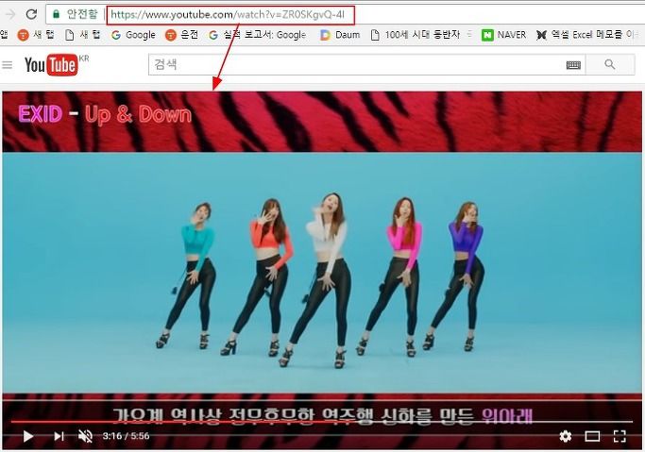Focus the YouTube 검색 search field
The image size is (645, 452).
(x=356, y=64)
